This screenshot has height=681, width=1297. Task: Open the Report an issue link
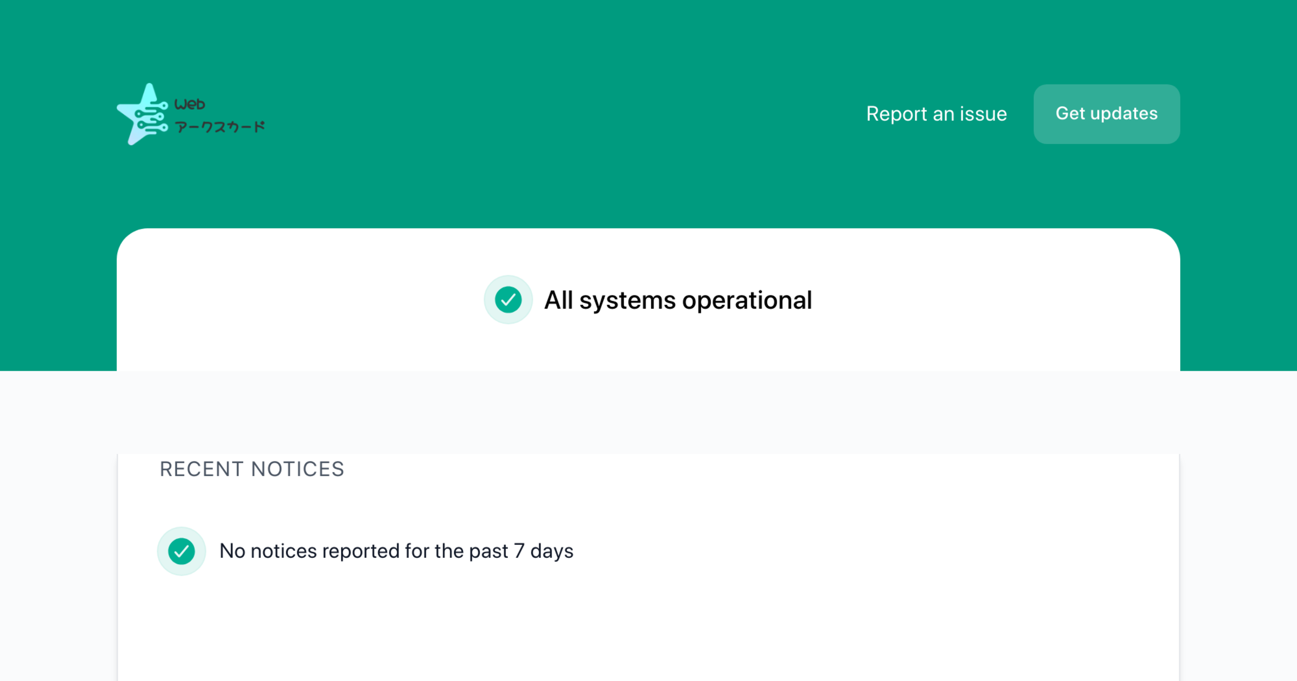937,114
